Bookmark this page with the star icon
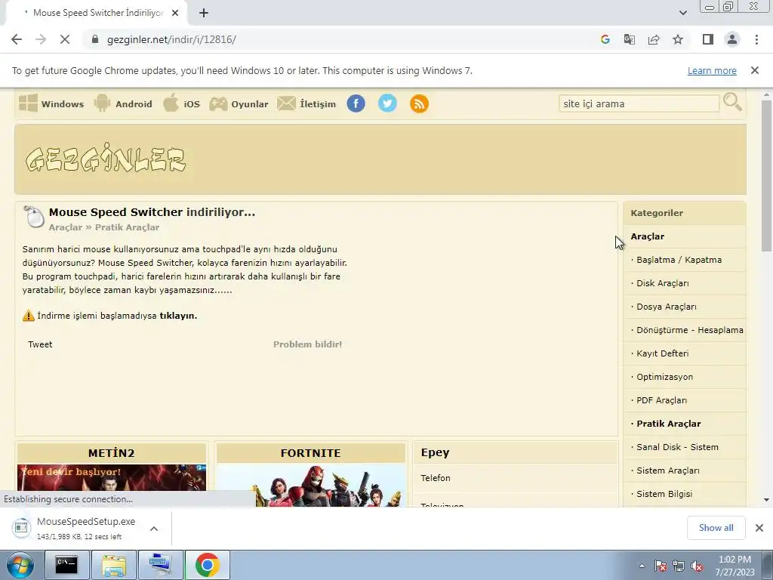773x580 pixels. (678, 39)
